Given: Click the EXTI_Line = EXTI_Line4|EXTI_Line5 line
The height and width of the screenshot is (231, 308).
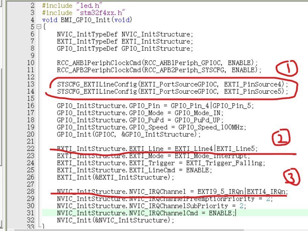Looking at the screenshot, I should 157,148.
